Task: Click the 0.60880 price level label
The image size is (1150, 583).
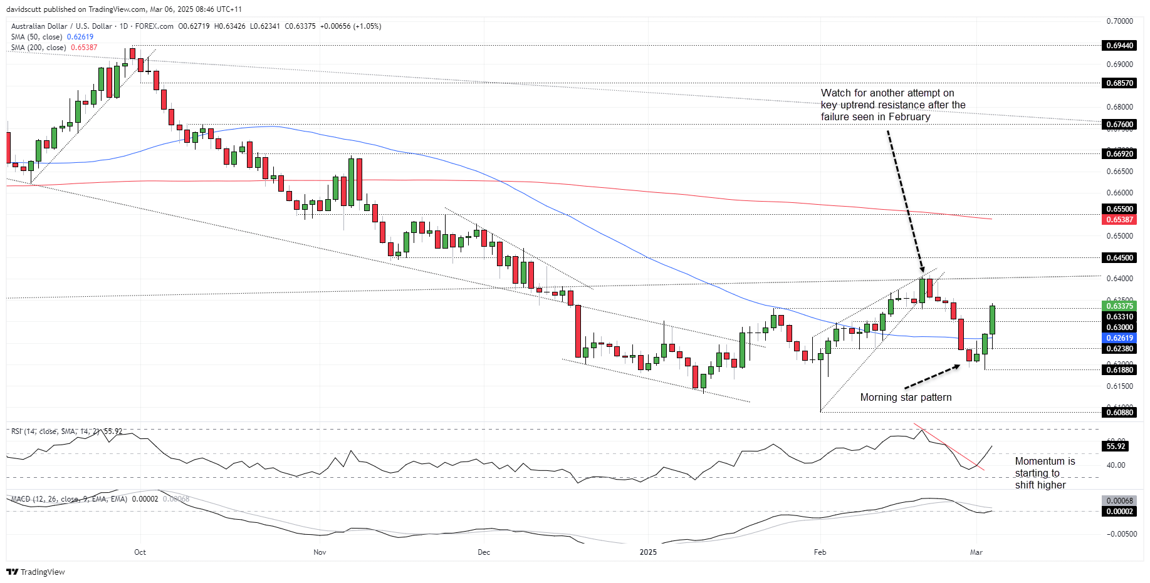Action: 1119,413
